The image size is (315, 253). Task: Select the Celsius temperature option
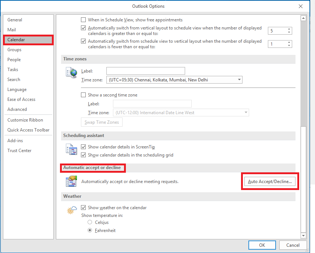click(90, 222)
